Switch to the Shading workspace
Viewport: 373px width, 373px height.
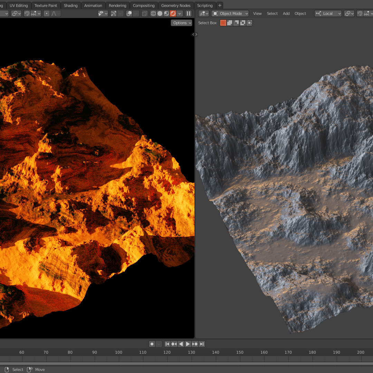(71, 6)
